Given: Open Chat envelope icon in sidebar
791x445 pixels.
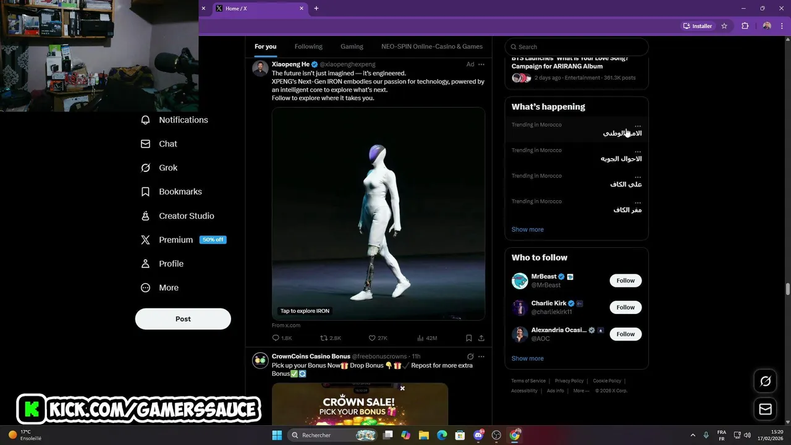Looking at the screenshot, I should tap(145, 144).
